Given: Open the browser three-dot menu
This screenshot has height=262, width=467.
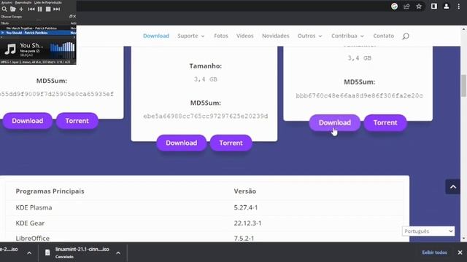Looking at the screenshot, I should click(x=459, y=7).
